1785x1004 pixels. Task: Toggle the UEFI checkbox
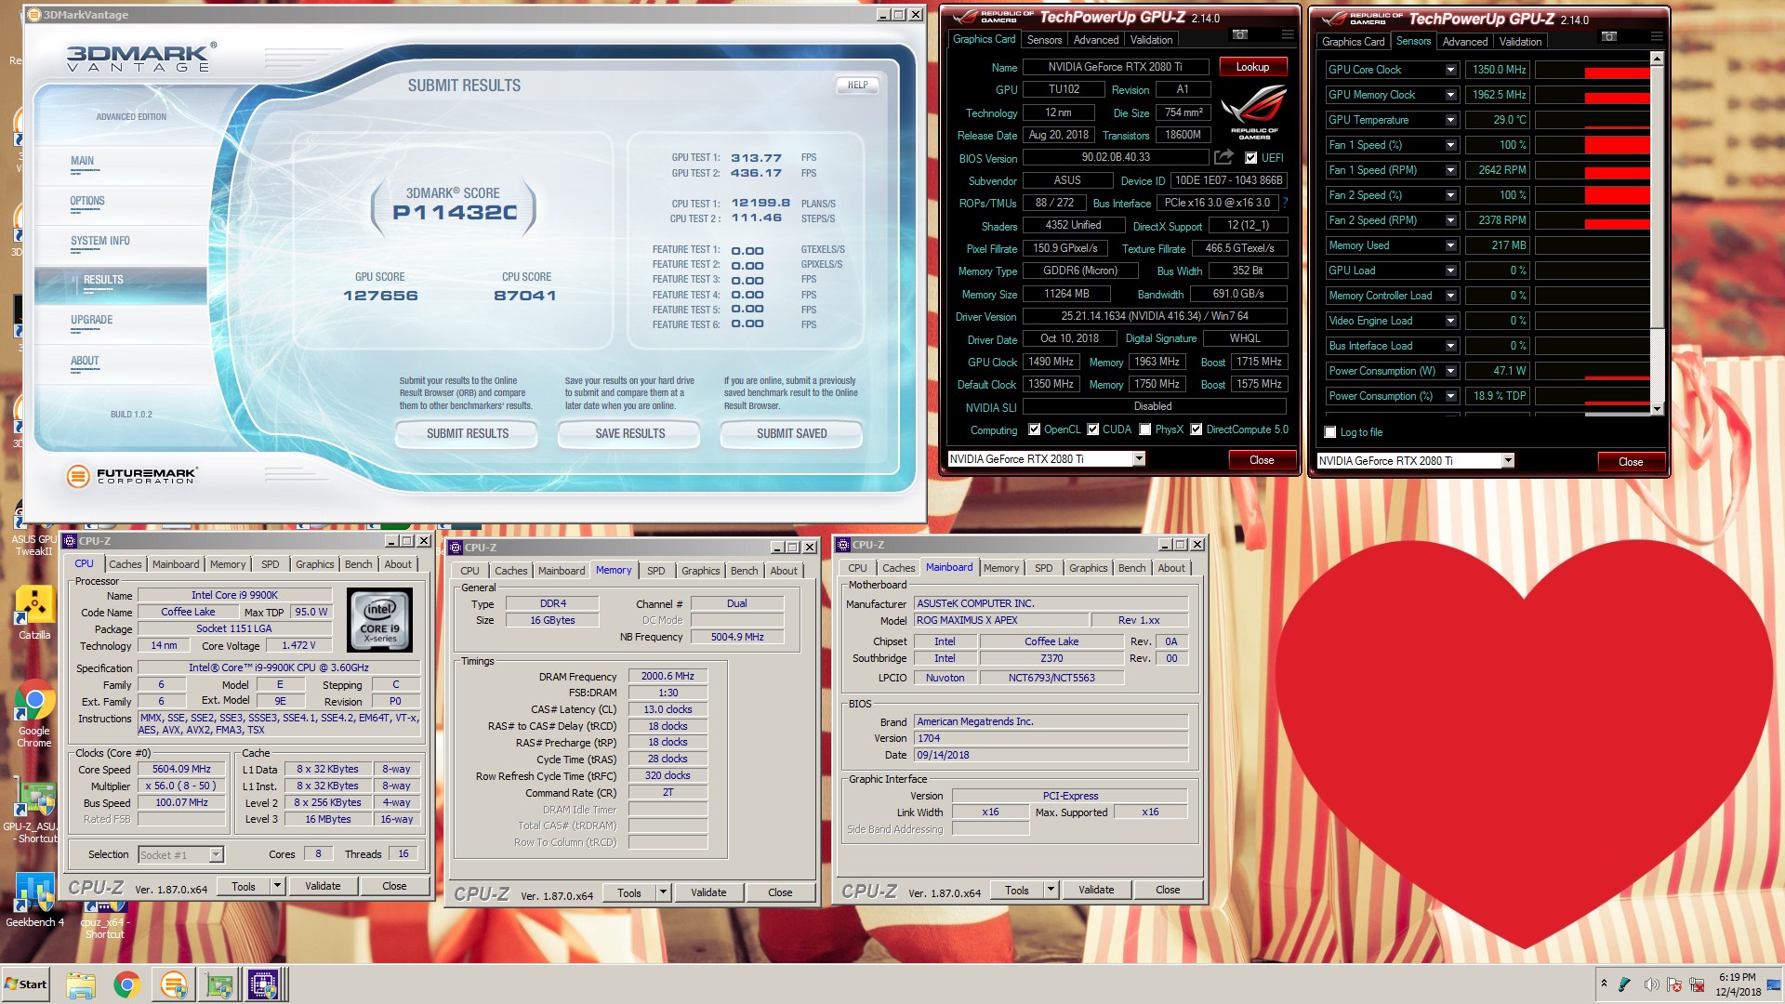(1251, 158)
